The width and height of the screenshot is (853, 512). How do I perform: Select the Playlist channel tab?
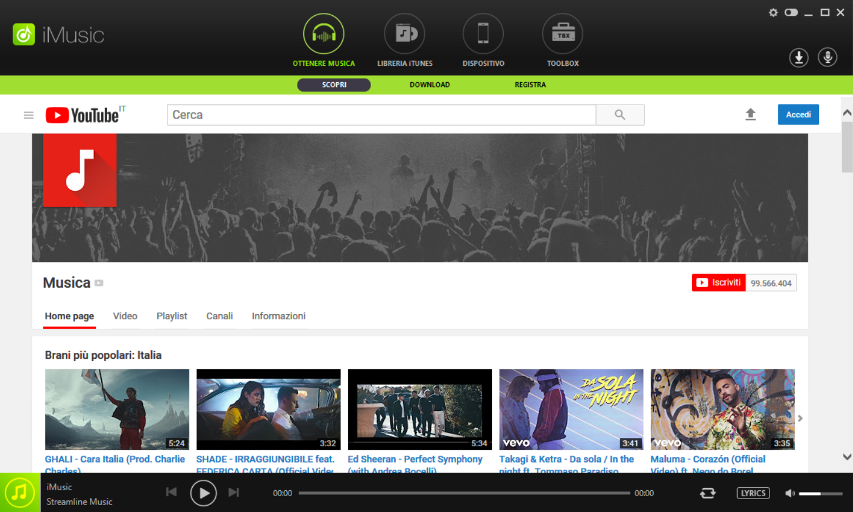[x=172, y=316]
